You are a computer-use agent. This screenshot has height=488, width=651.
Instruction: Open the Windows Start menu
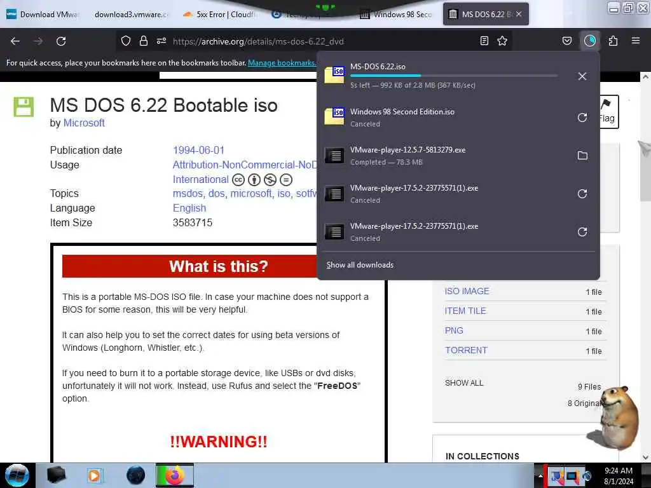[17, 475]
